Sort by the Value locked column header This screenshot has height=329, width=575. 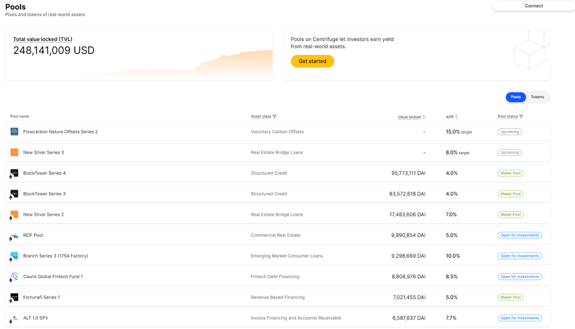click(x=412, y=117)
